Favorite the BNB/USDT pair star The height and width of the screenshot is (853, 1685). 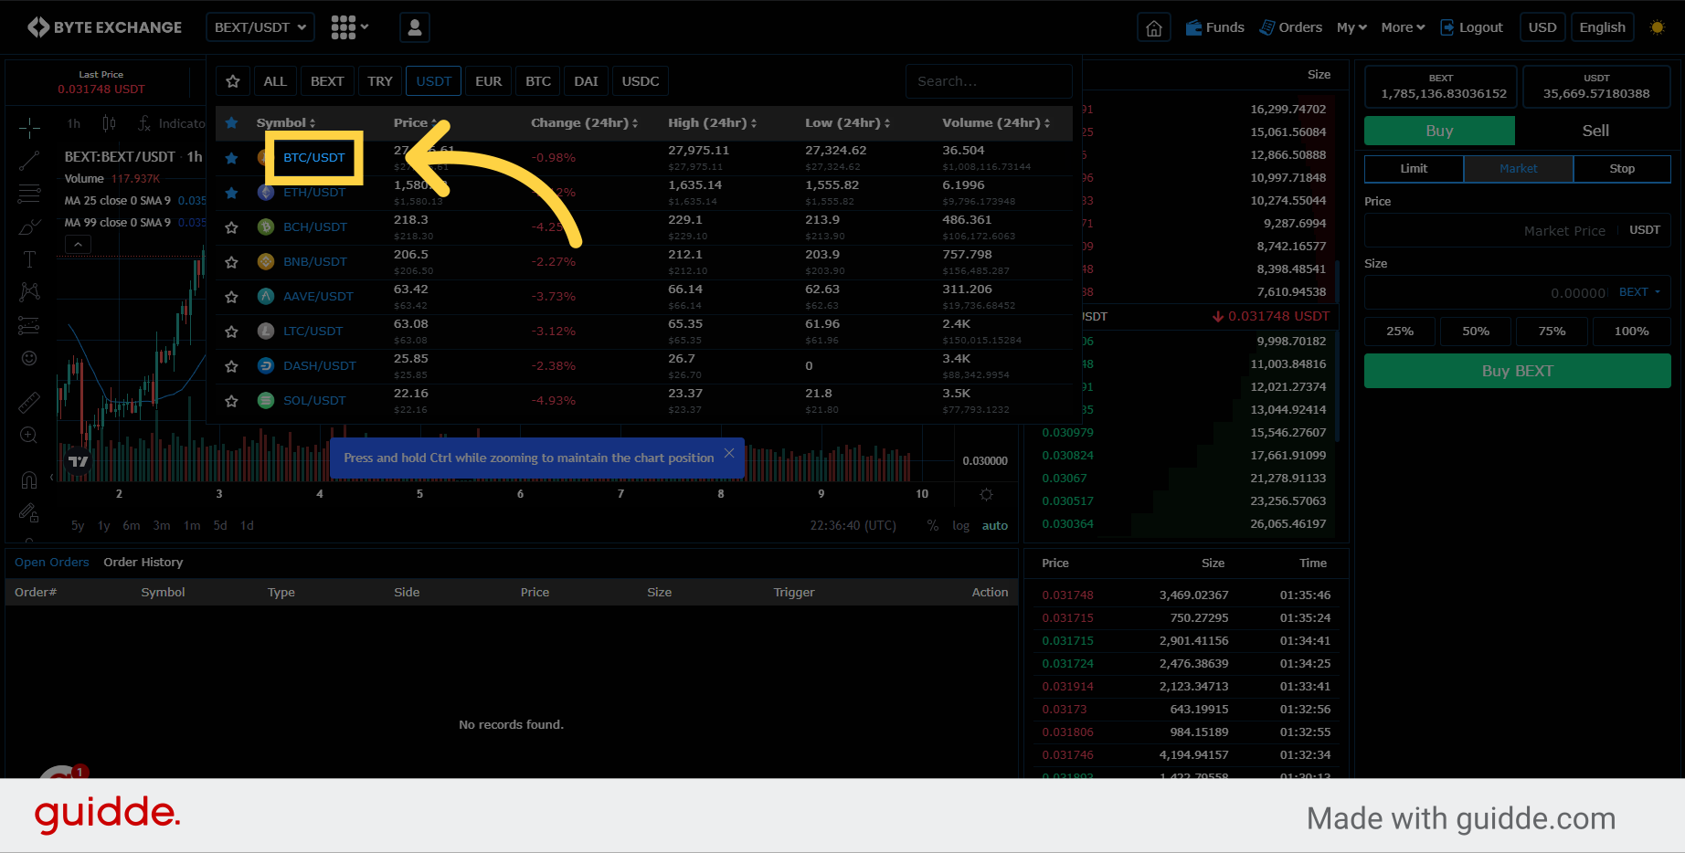[x=232, y=262]
